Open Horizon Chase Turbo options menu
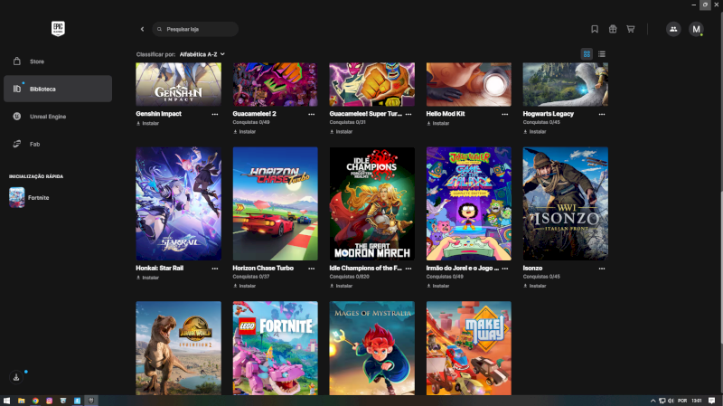723x406 pixels. tap(312, 269)
